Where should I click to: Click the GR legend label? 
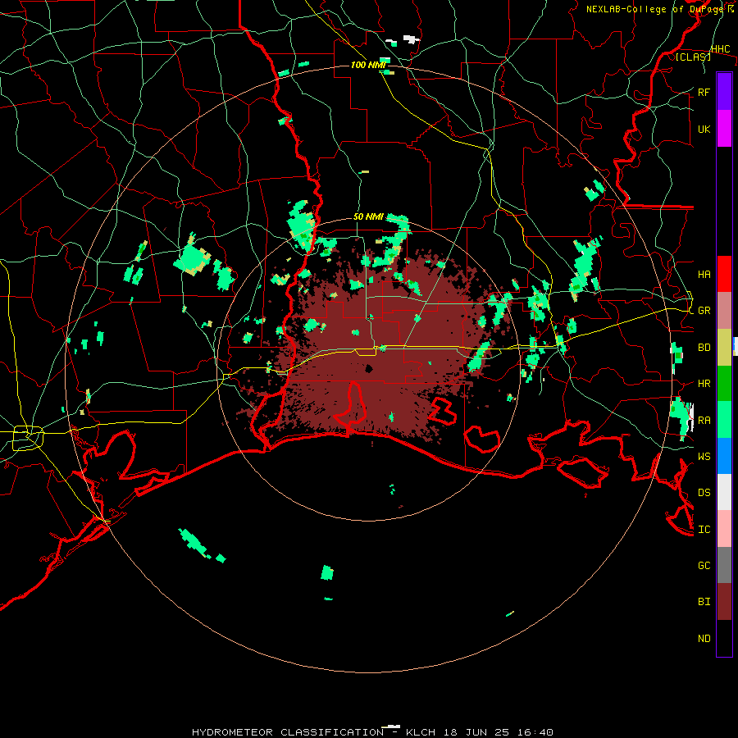tap(704, 311)
